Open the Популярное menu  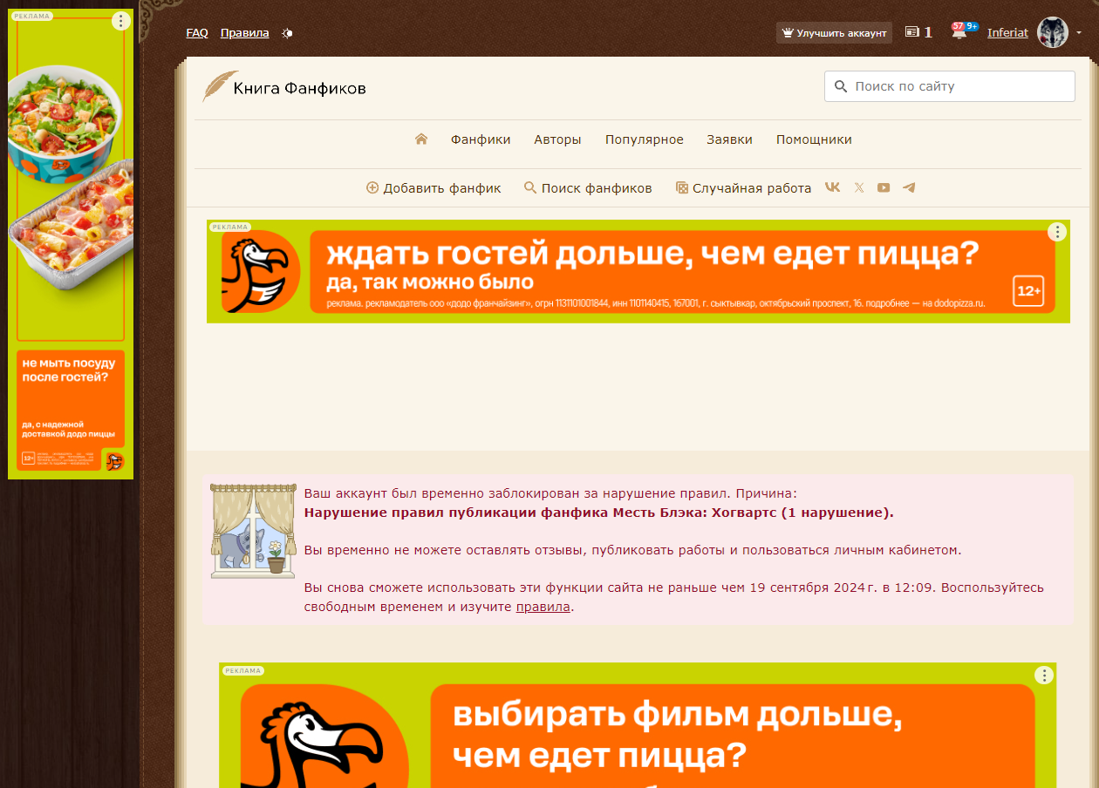tap(645, 139)
